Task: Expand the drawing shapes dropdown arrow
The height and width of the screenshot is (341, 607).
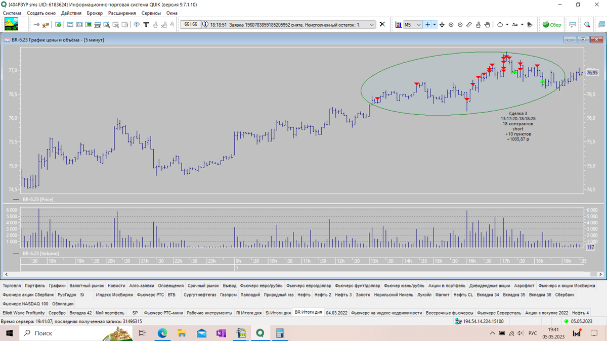Action: 507,24
